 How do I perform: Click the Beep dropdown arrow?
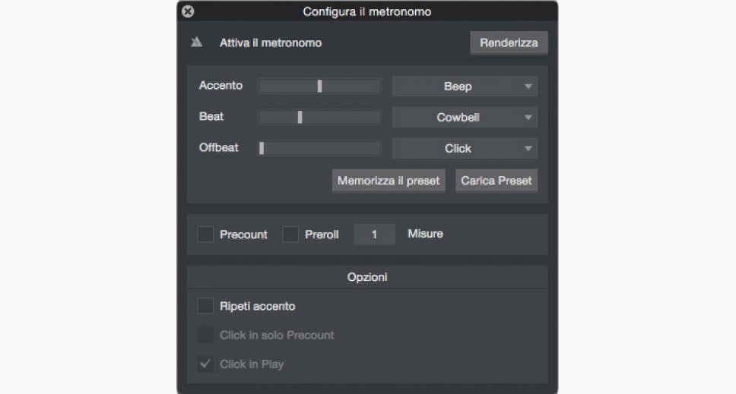pyautogui.click(x=528, y=87)
